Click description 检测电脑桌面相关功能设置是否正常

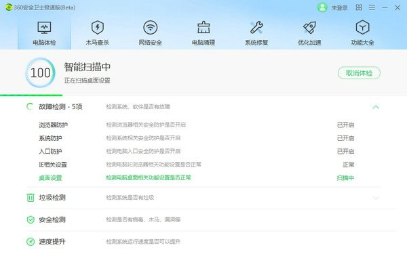pyautogui.click(x=149, y=177)
